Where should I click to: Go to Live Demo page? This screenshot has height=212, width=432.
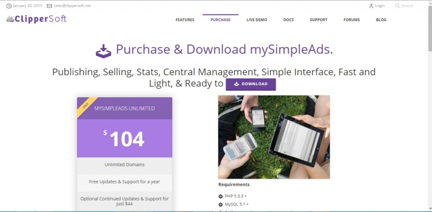coord(257,20)
